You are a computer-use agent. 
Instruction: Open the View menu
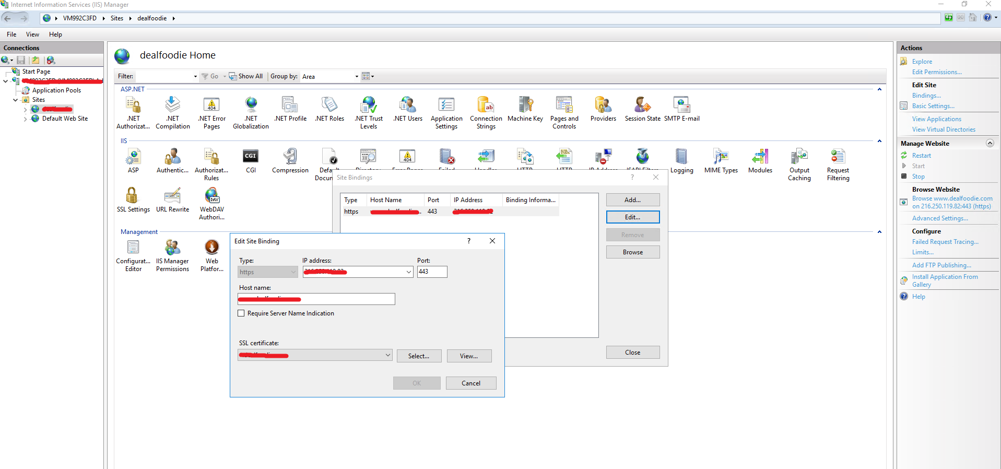click(32, 34)
